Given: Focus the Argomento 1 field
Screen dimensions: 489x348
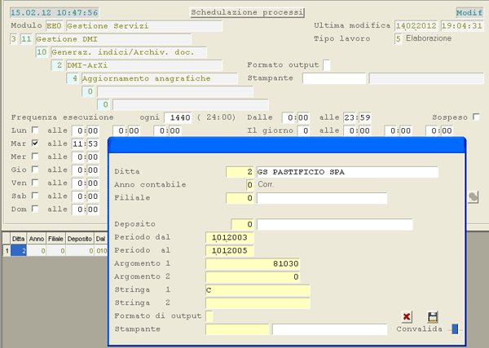Looking at the screenshot, I should coord(258,263).
